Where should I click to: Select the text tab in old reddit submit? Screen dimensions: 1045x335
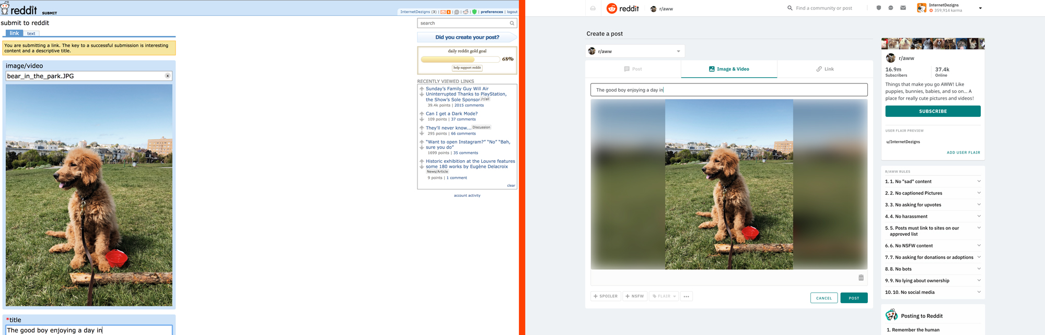pyautogui.click(x=31, y=33)
